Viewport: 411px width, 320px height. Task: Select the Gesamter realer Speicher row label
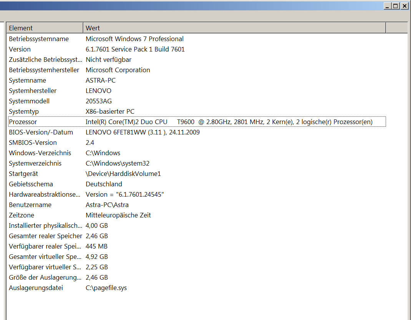click(46, 236)
